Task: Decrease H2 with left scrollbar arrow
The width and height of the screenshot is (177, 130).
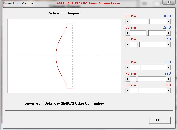Action: pyautogui.click(x=128, y=79)
